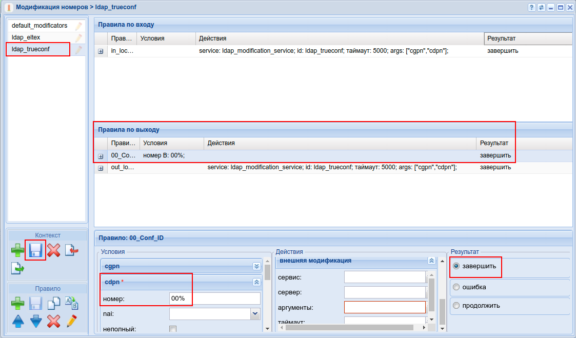Viewport: 576px width, 338px height.
Task: Delete the context using the red X
Action: pos(53,250)
